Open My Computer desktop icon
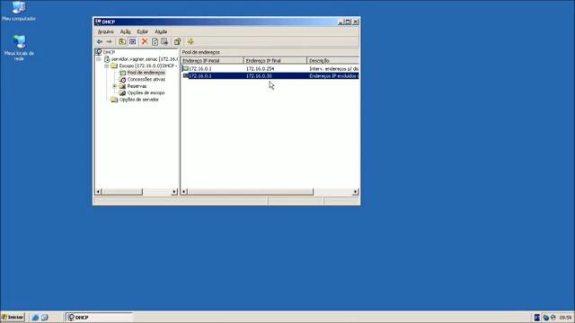 (x=19, y=7)
